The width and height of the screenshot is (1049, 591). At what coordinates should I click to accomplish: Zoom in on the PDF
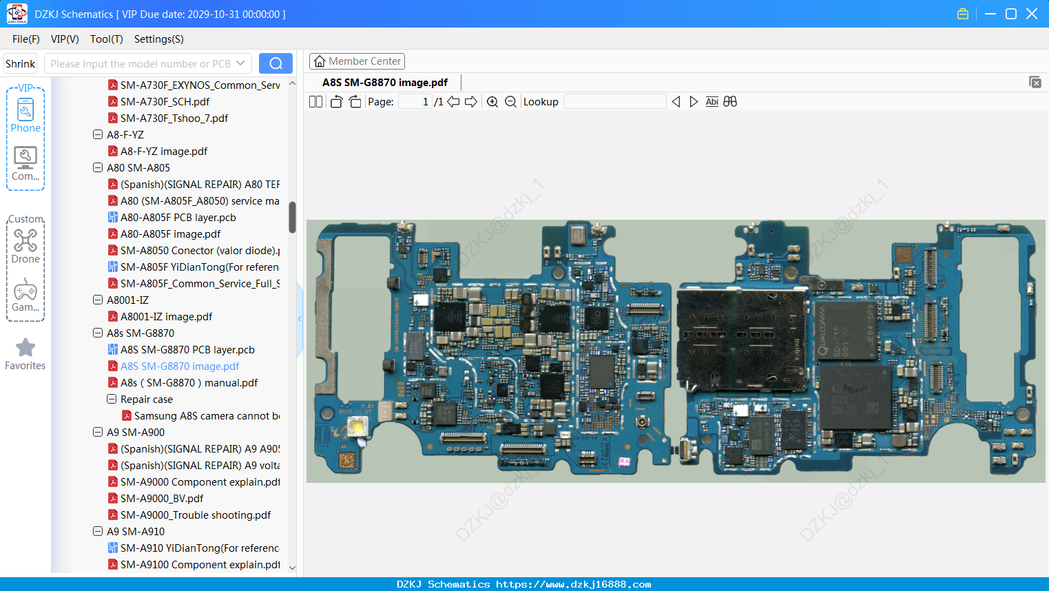(492, 101)
